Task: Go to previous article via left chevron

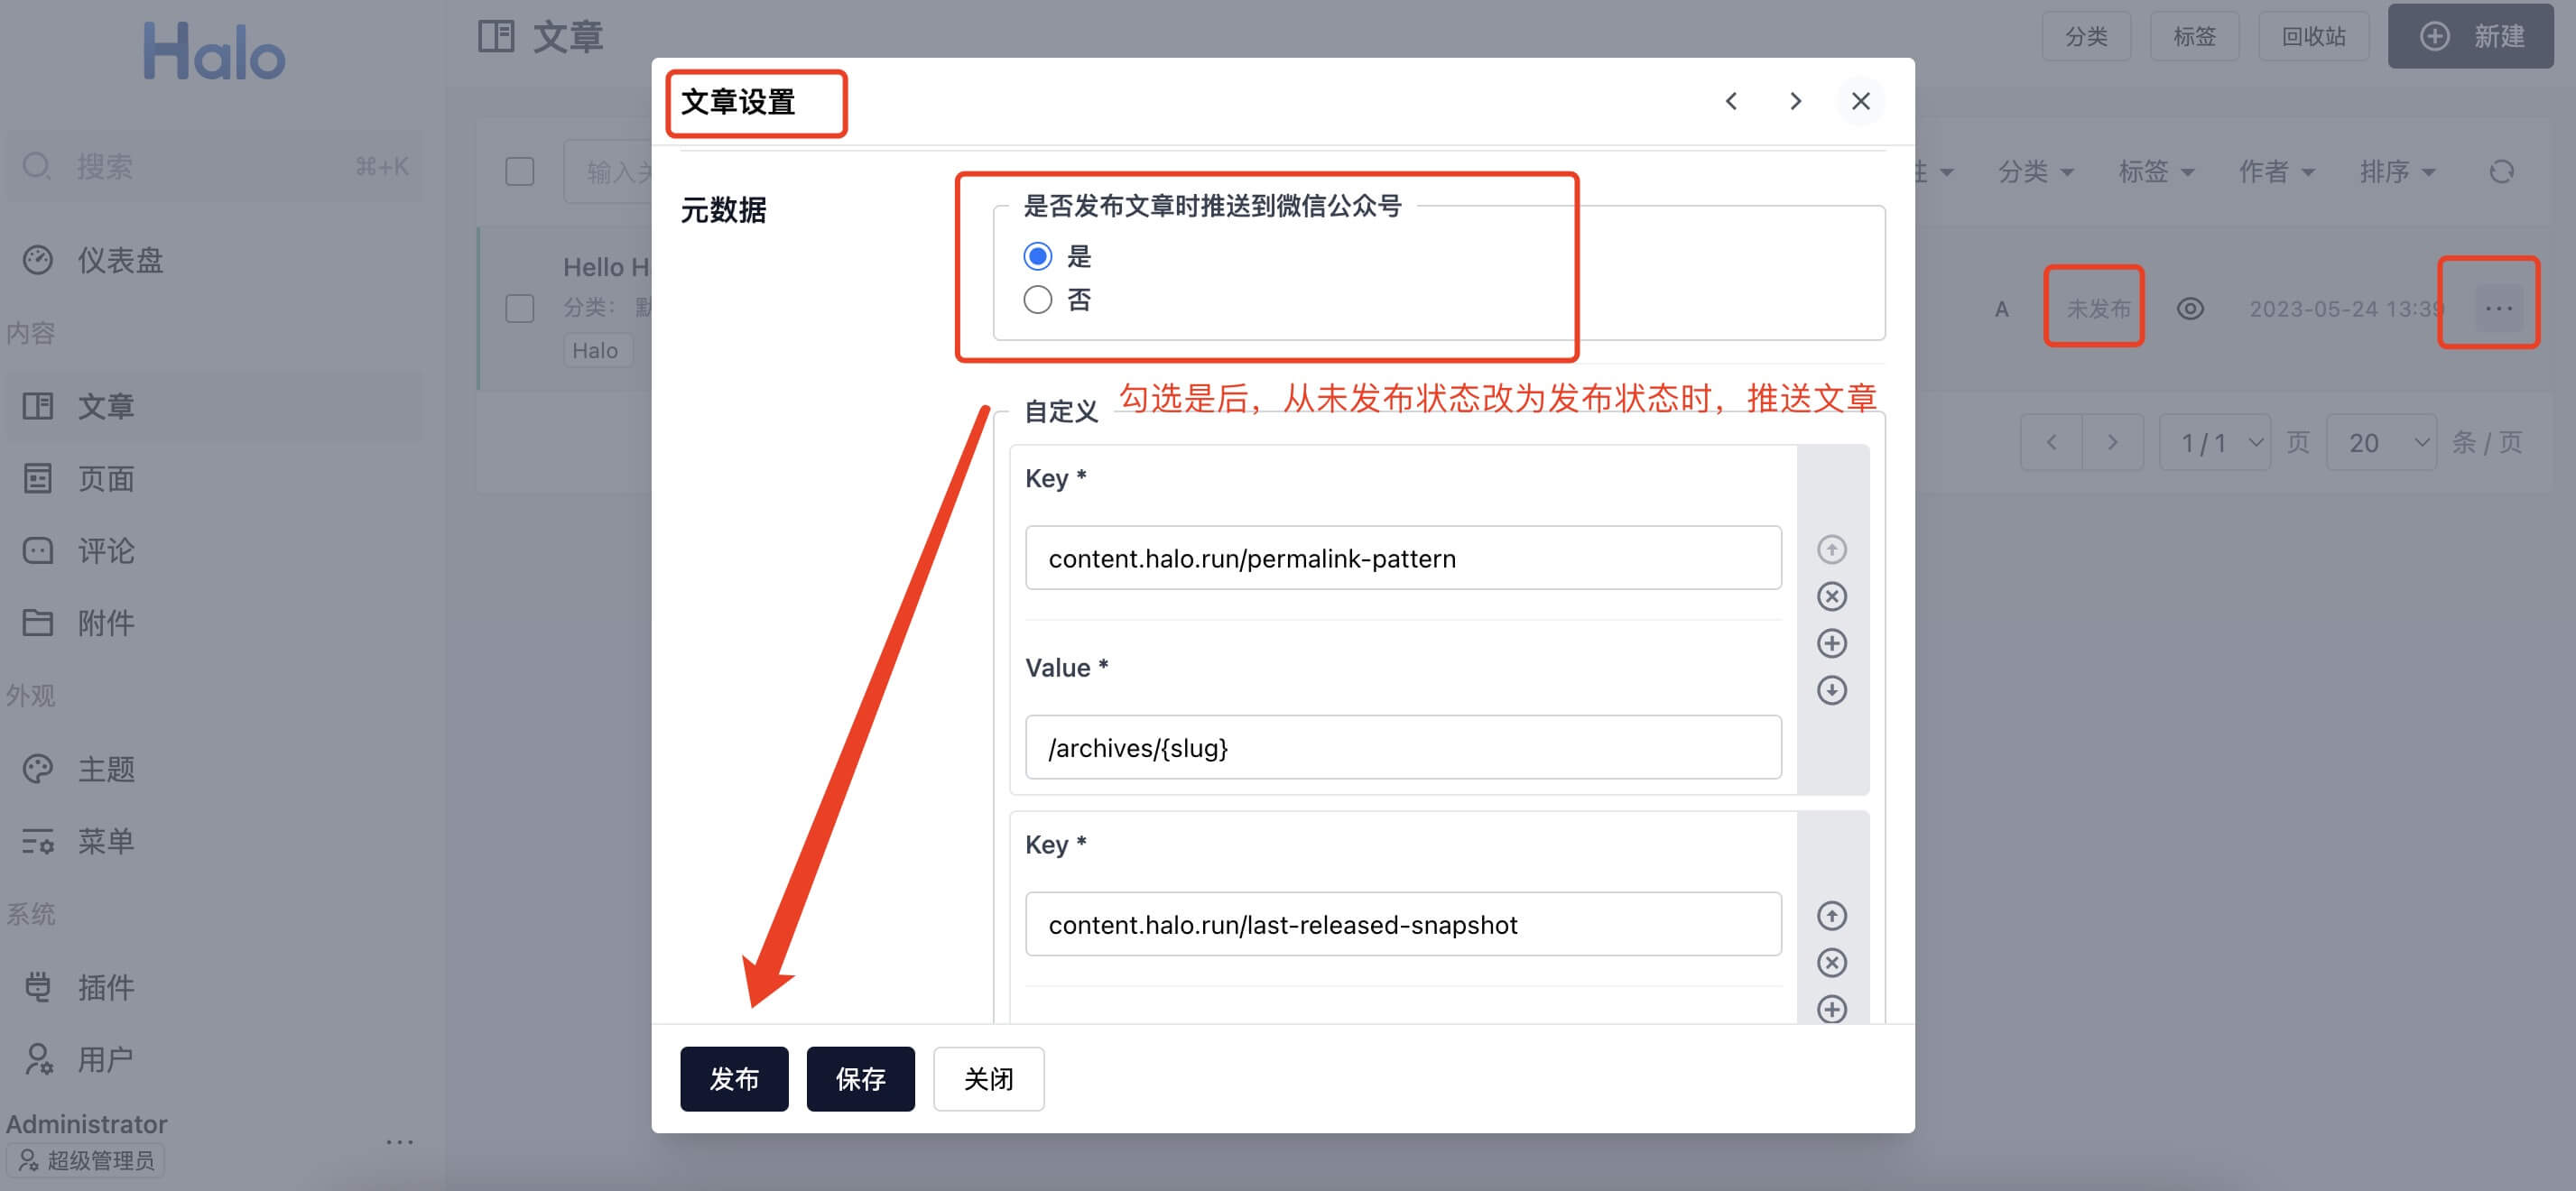Action: [1731, 101]
